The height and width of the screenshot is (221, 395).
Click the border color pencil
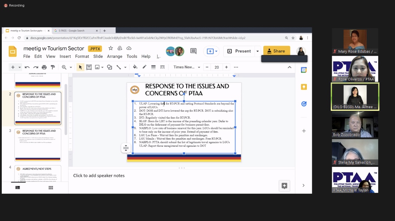click(x=144, y=67)
